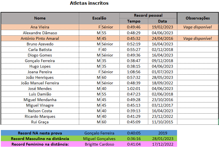Select the date 11/10/2015 for Rui Graça
This screenshot has height=147, width=219.
(x=163, y=122)
